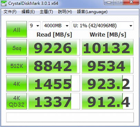The image size is (140, 127).
Task: Expand the drive selector showing U: 1%
Action: (103, 26)
